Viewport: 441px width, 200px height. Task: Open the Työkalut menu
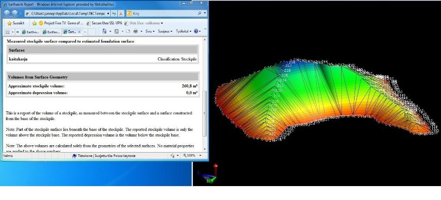183,31
